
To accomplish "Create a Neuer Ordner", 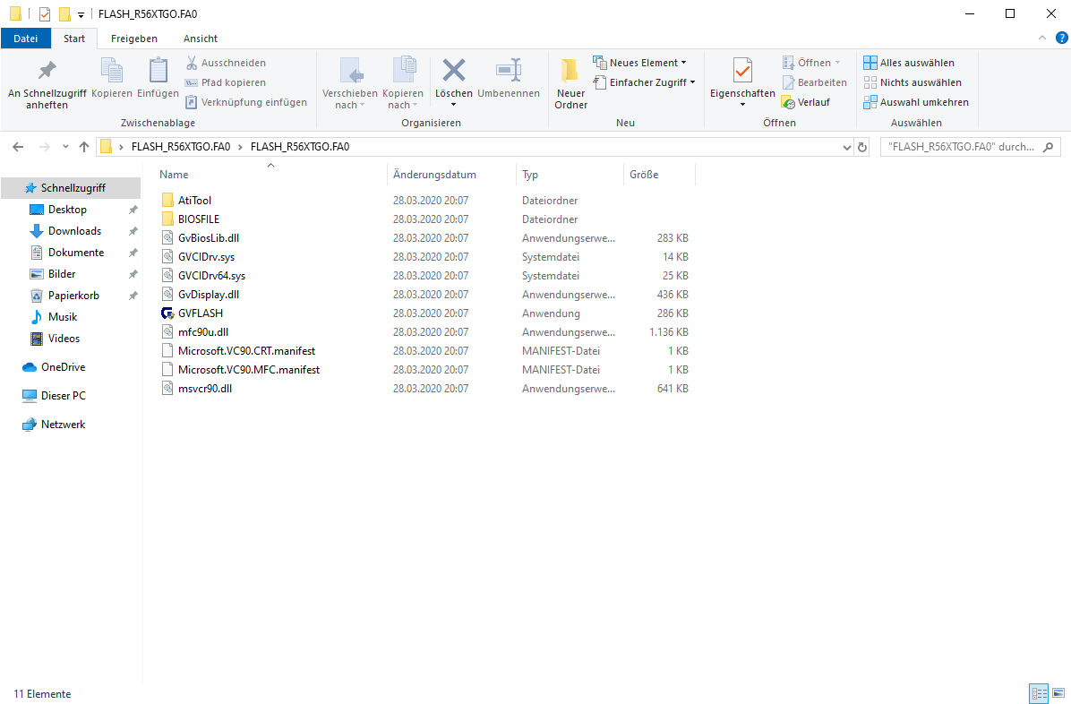I will (571, 83).
